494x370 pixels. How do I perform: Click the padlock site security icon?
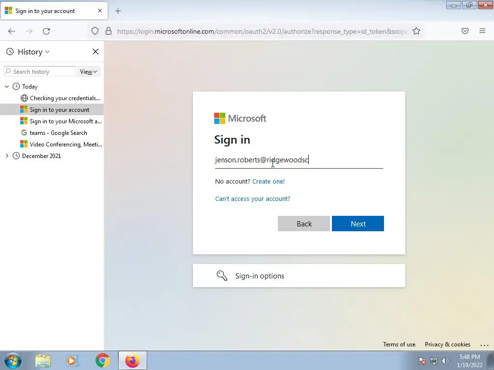pos(109,31)
